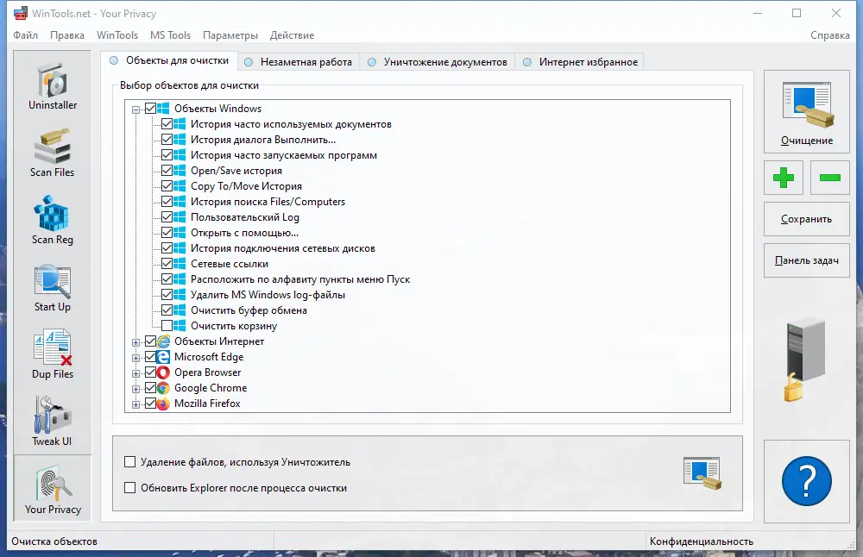The image size is (863, 557).
Task: Click the server with padlock image
Action: point(805,360)
